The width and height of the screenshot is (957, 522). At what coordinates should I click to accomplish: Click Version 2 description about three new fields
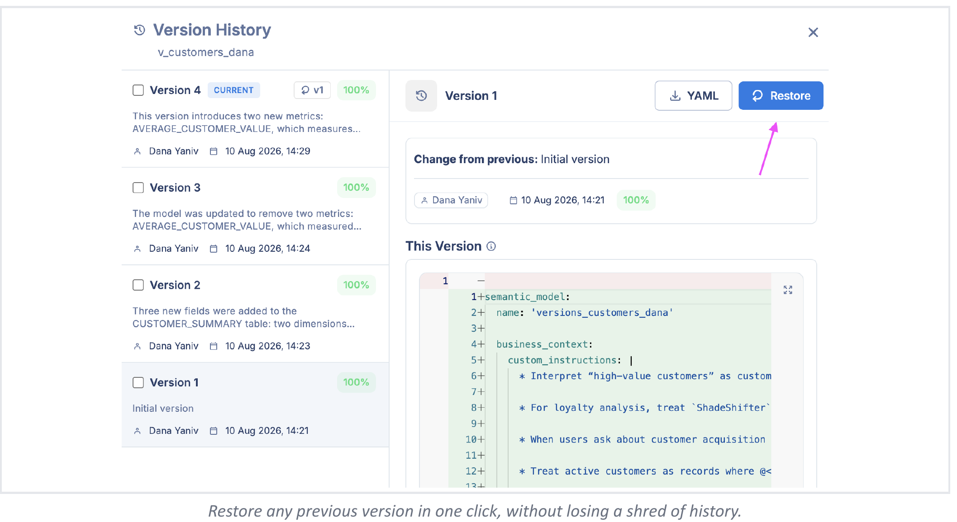coord(243,318)
